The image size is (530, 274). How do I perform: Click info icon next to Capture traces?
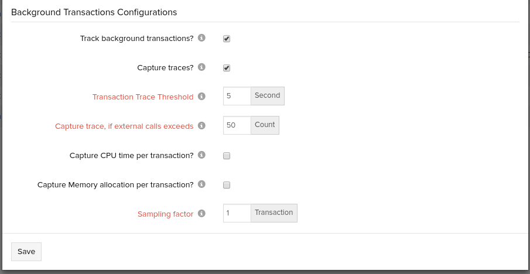click(201, 67)
